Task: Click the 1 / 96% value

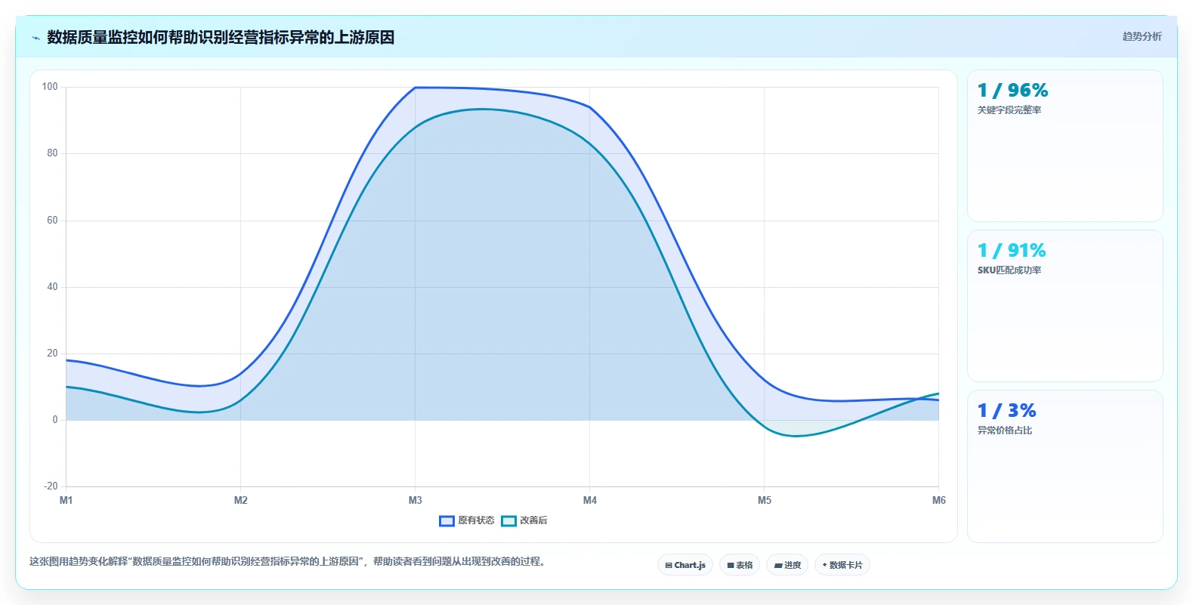Action: [x=1012, y=91]
